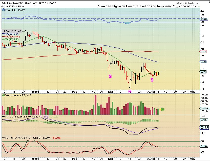Click the 90 level on RSI axis
Screen dimensions: 210x161
tap(202, 11)
